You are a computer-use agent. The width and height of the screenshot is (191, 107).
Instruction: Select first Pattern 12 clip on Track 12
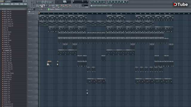(92, 81)
